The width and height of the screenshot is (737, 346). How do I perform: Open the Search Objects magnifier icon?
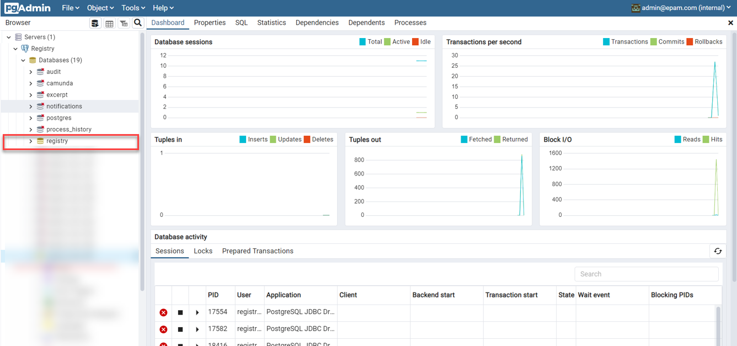[138, 23]
